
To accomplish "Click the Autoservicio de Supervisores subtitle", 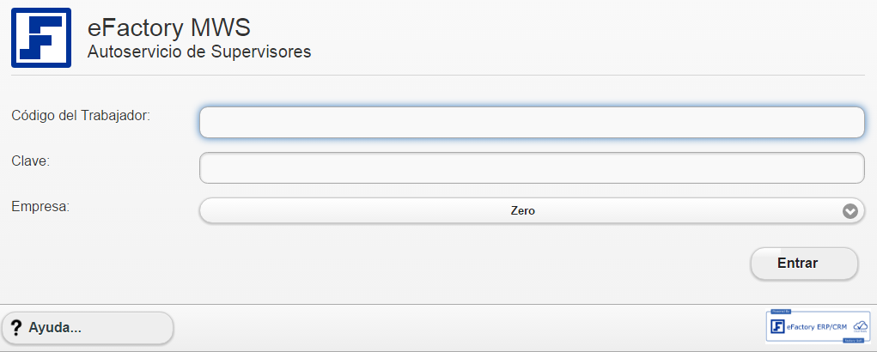I will tap(199, 52).
